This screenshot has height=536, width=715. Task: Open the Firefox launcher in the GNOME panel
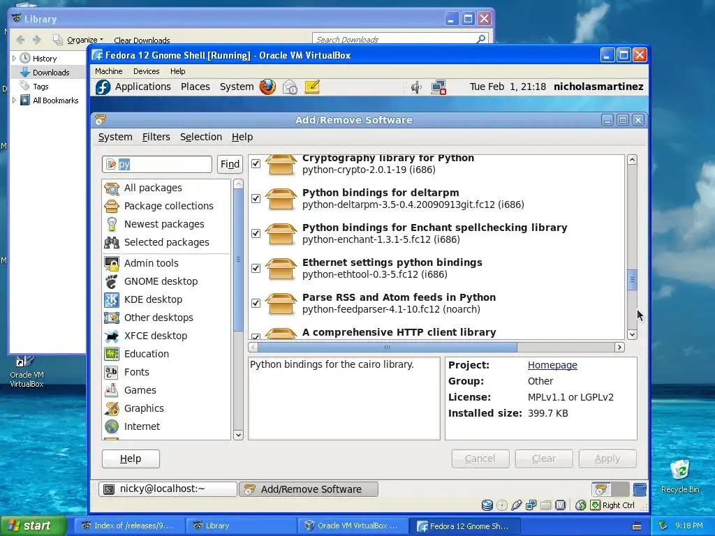(267, 87)
